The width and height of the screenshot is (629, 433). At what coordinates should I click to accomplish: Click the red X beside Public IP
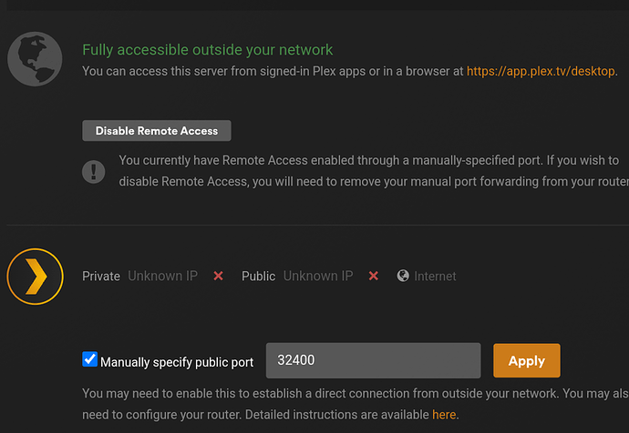[373, 276]
